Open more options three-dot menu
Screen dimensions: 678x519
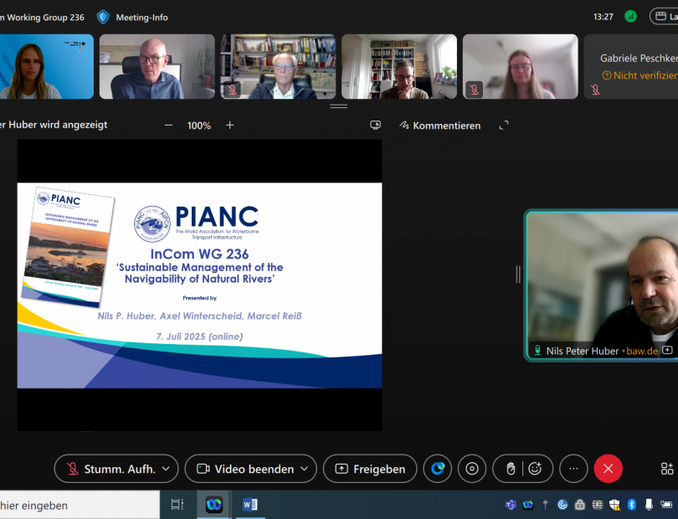point(573,469)
